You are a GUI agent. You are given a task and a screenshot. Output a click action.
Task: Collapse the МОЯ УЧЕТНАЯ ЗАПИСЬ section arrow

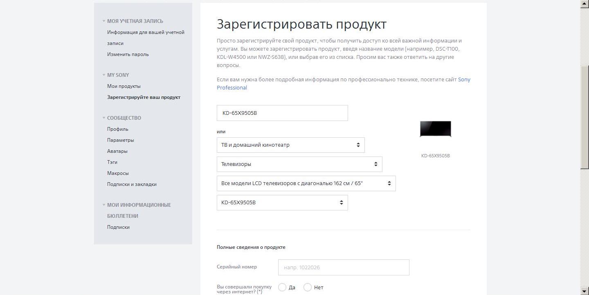[104, 21]
